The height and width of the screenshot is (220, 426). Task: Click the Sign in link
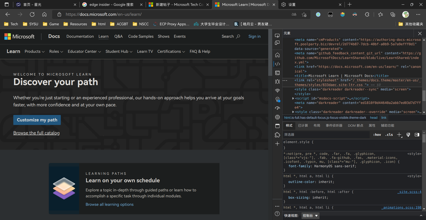254,36
